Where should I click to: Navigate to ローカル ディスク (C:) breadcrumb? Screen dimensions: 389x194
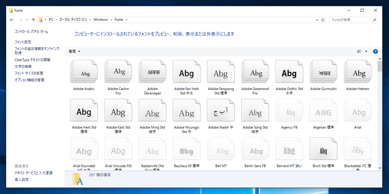pos(73,19)
